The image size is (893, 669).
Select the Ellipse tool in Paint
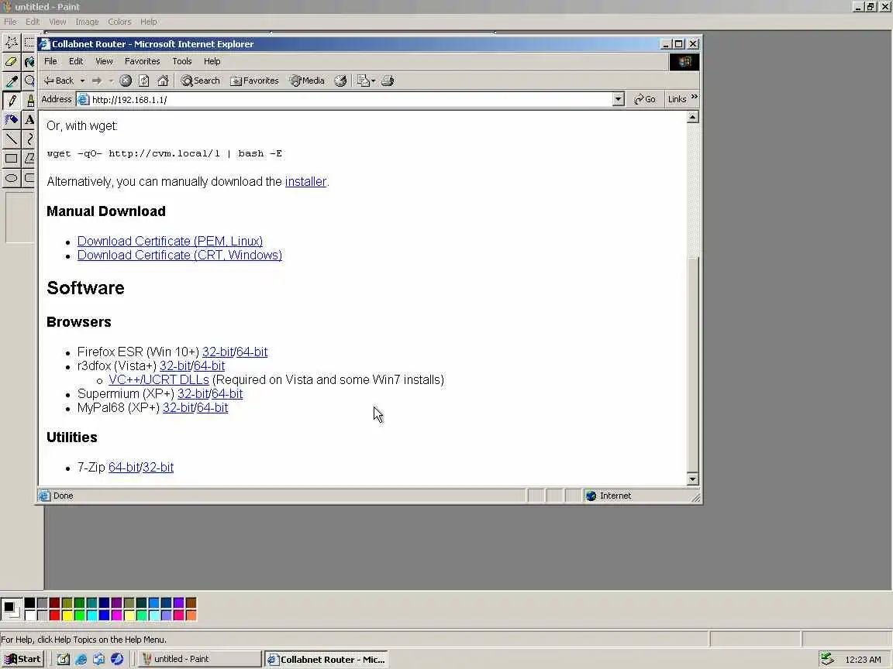coord(11,177)
